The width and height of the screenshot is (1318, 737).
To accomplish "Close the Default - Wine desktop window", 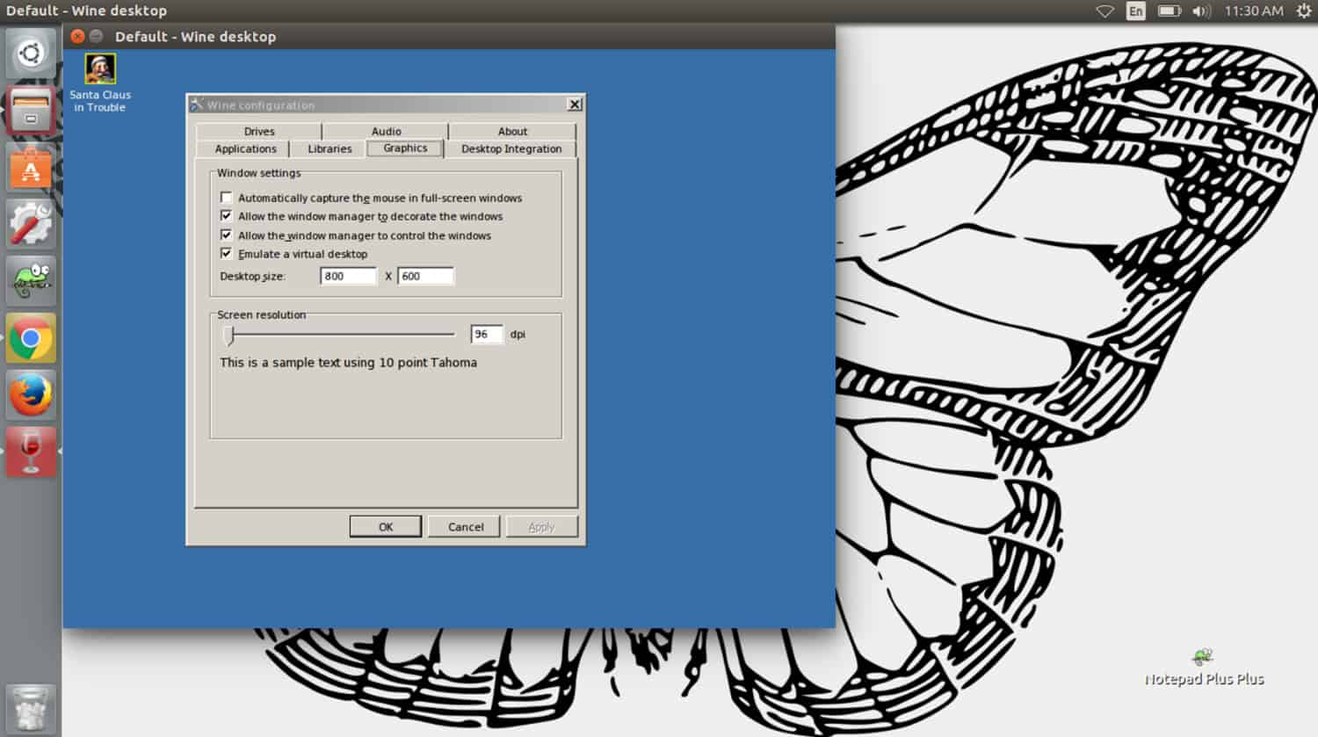I will tap(77, 36).
